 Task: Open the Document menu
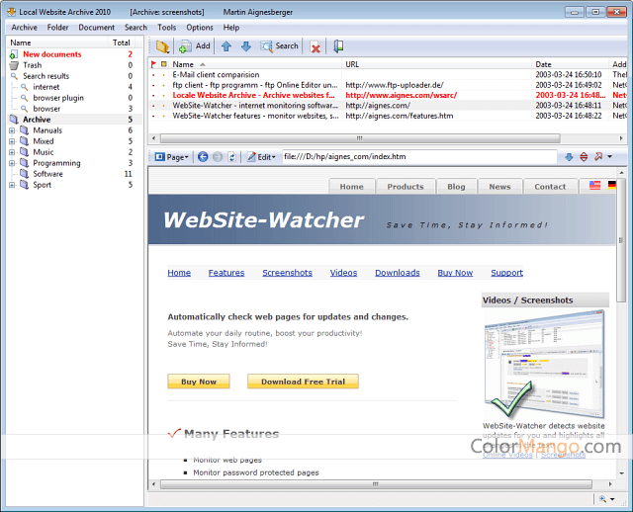pyautogui.click(x=97, y=28)
